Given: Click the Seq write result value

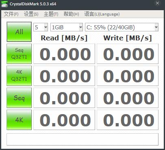Looking at the screenshot, I should tap(128, 98).
